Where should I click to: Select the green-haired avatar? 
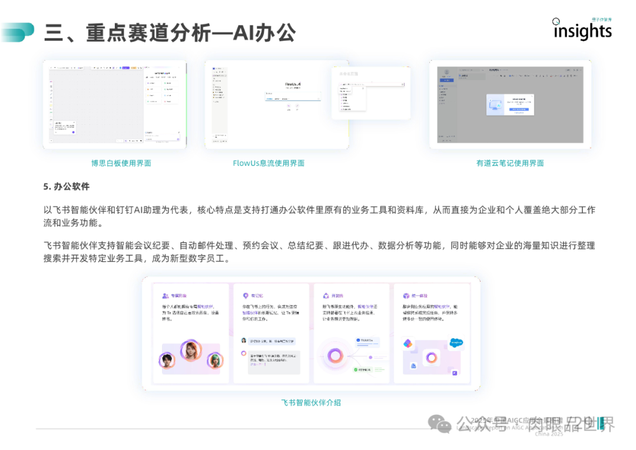(x=215, y=360)
